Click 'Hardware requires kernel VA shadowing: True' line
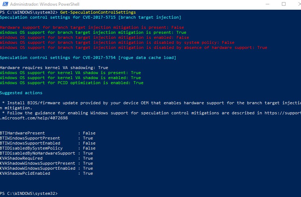The height and width of the screenshot is (197, 301). (54, 68)
